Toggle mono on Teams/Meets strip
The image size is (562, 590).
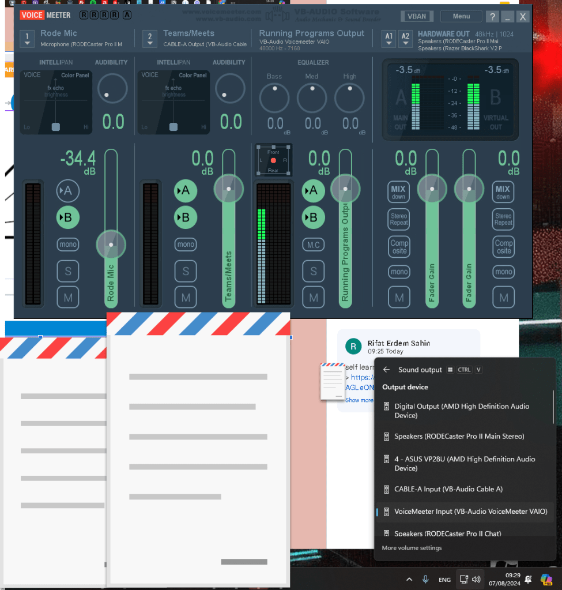point(186,245)
